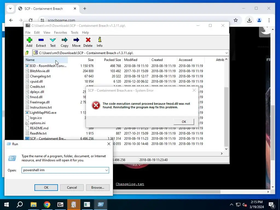Click 7-Zip icon in the taskbar
Viewport: 280px width, 210px height.
tap(60, 205)
